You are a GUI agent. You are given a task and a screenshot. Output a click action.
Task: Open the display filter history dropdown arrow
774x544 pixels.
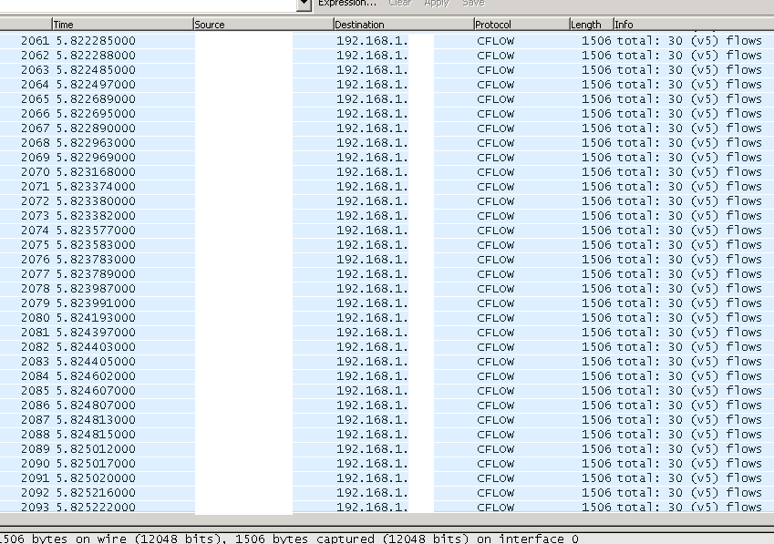click(x=304, y=4)
